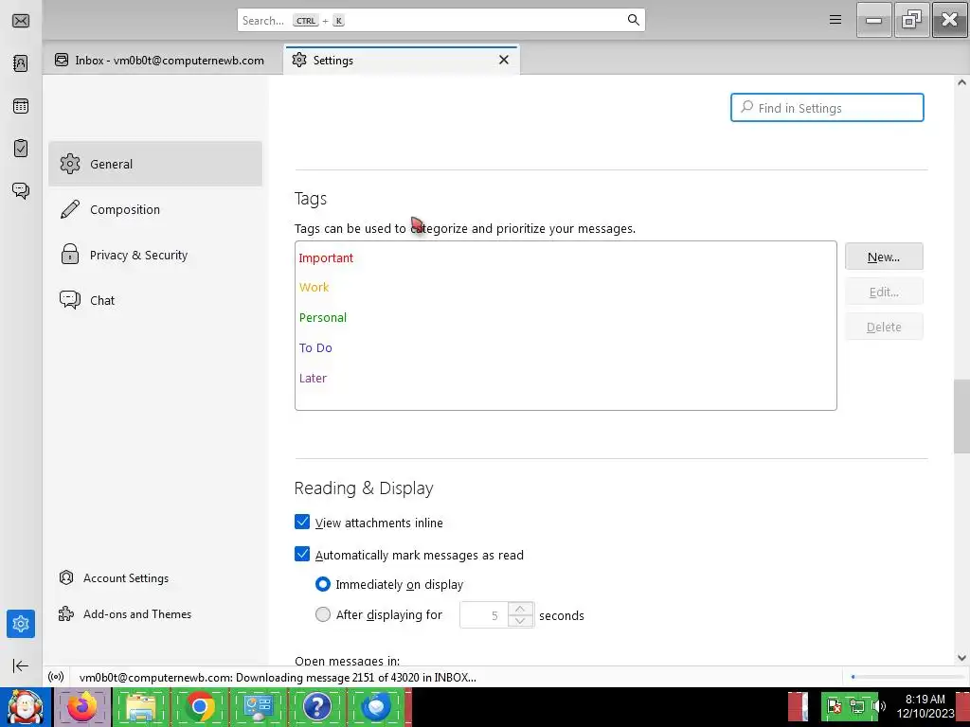This screenshot has width=970, height=727.
Task: Click the global Search box
Action: pos(440,20)
